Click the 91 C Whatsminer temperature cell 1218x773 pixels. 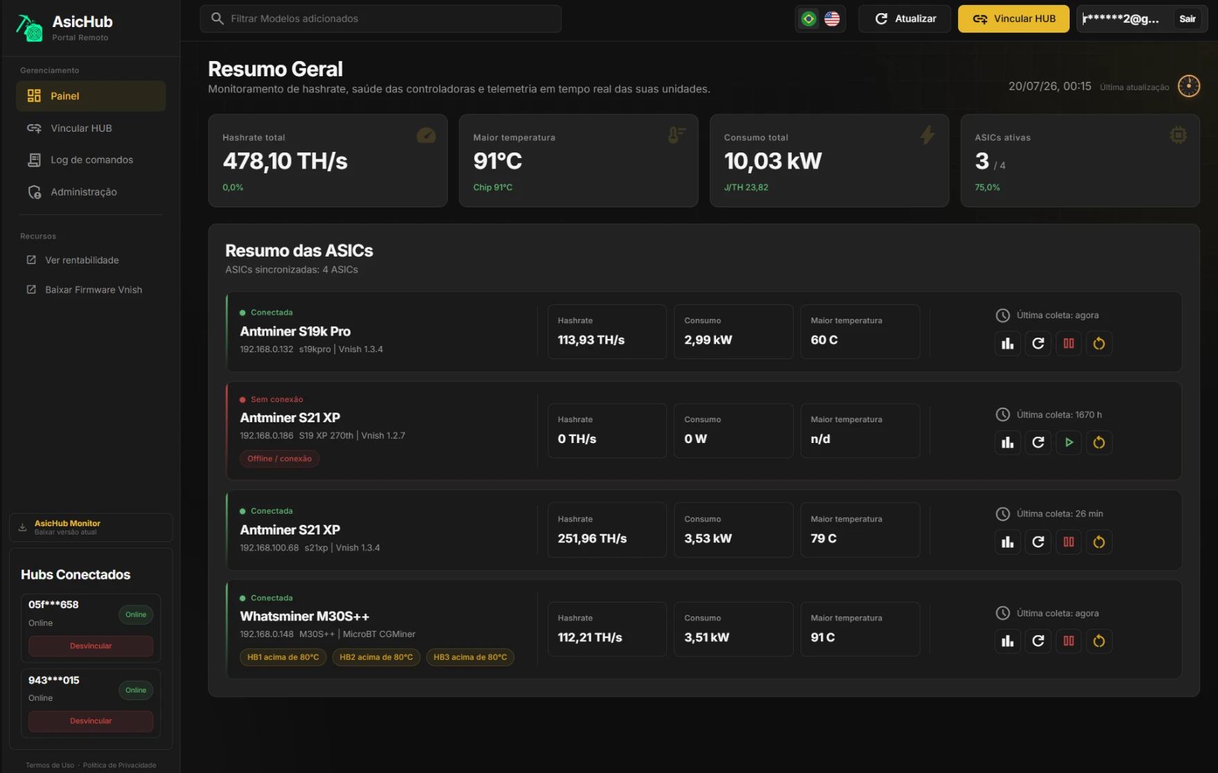pyautogui.click(x=860, y=629)
